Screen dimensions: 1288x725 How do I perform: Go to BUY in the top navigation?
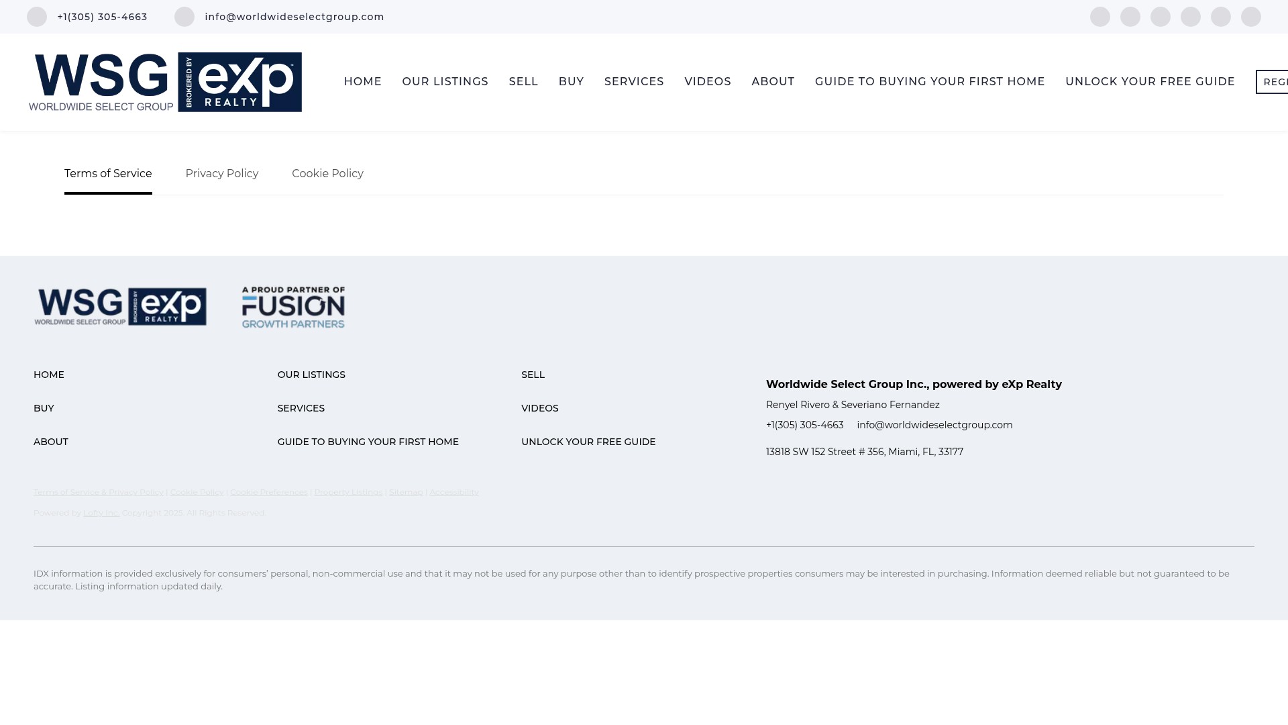(x=572, y=82)
